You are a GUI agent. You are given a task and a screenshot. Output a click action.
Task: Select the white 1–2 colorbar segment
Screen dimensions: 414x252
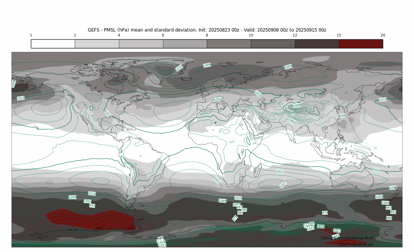tap(53, 44)
